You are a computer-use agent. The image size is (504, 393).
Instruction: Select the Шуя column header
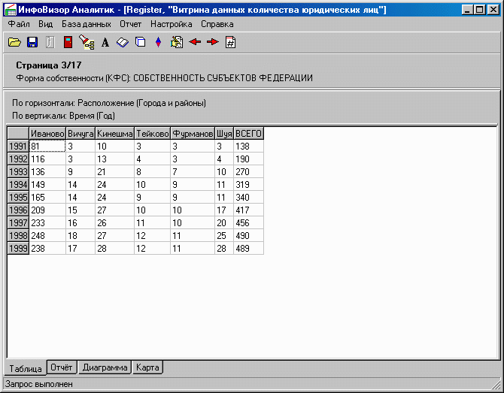tap(224, 134)
